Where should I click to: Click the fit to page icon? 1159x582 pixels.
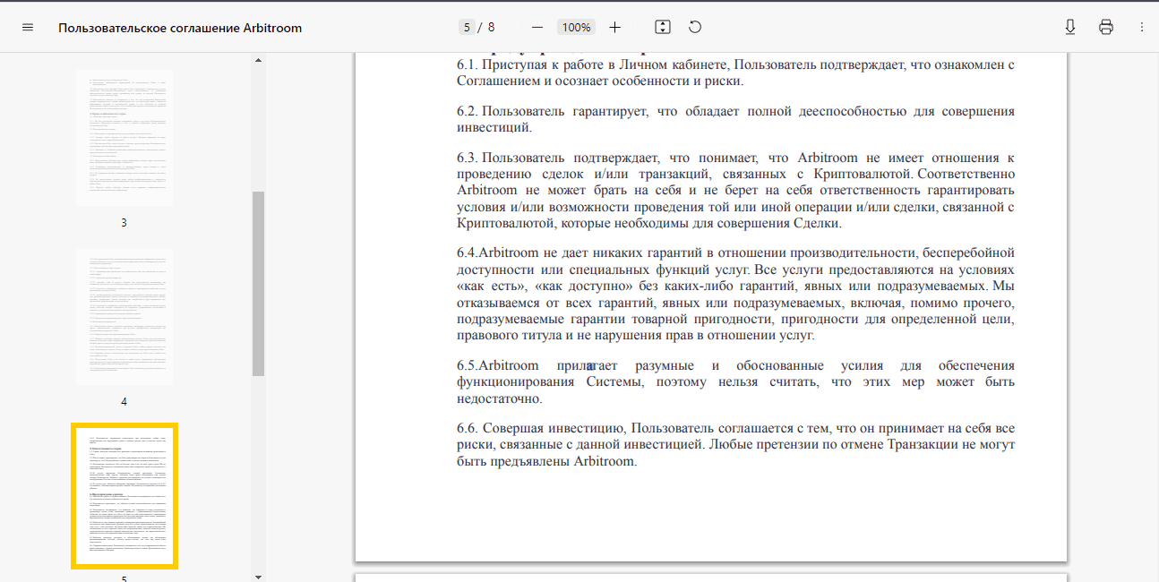(663, 28)
